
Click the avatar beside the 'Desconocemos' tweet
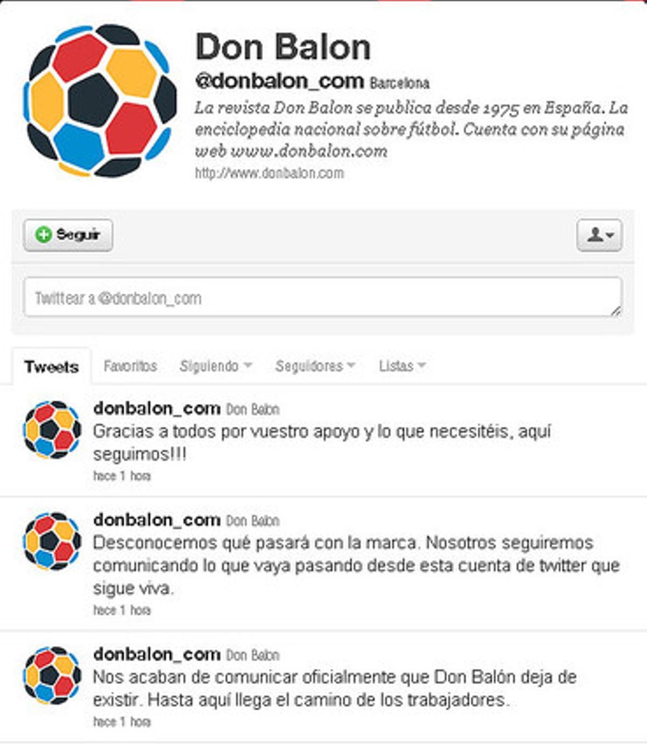(52, 541)
